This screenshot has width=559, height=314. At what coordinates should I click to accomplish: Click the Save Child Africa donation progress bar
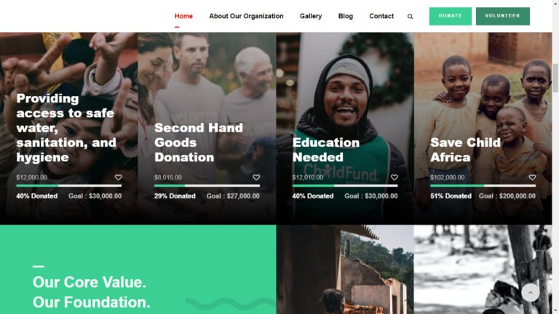click(483, 185)
